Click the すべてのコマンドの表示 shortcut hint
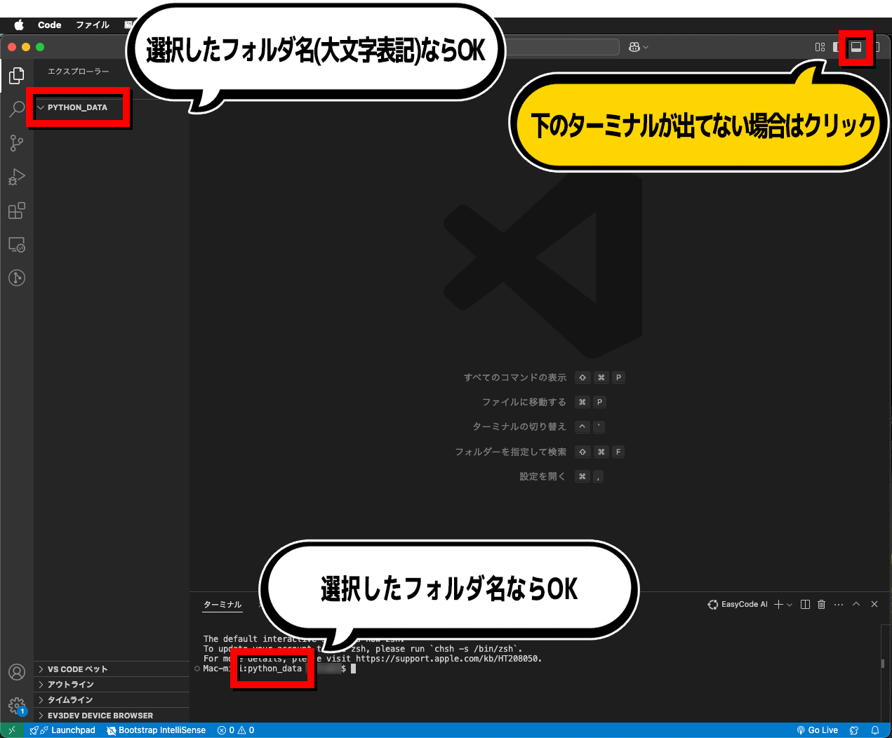 point(544,377)
